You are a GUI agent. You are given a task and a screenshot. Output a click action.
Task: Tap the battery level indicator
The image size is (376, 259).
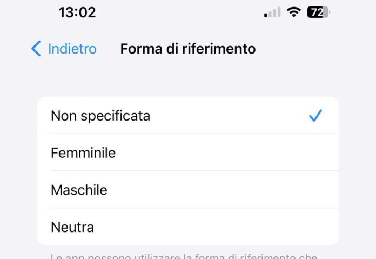click(318, 12)
